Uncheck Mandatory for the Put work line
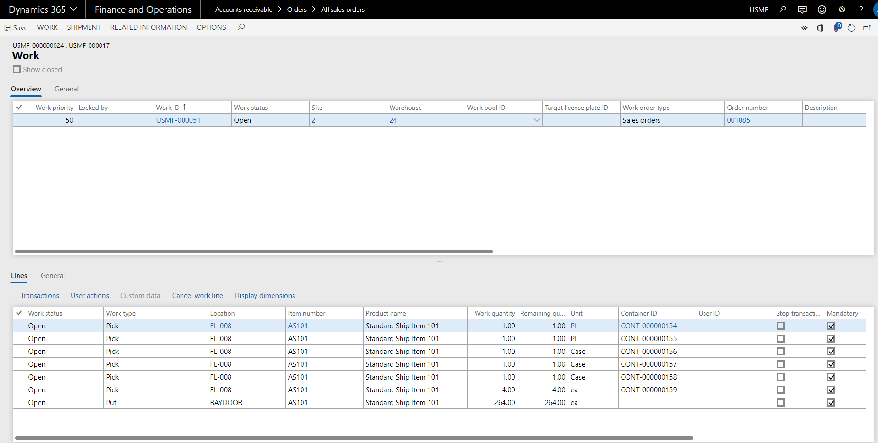The height and width of the screenshot is (443, 878). click(831, 403)
